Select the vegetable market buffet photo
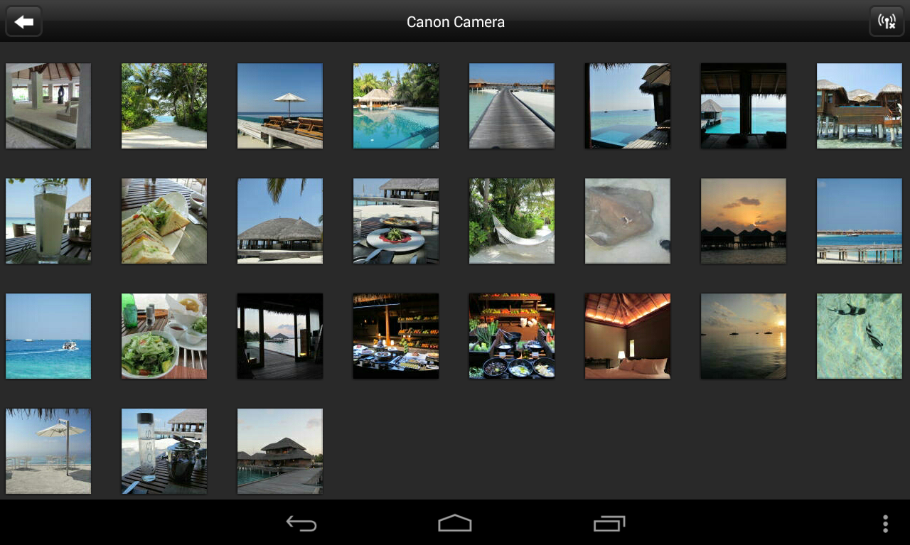Screen dimensions: 910x545 tap(511, 335)
